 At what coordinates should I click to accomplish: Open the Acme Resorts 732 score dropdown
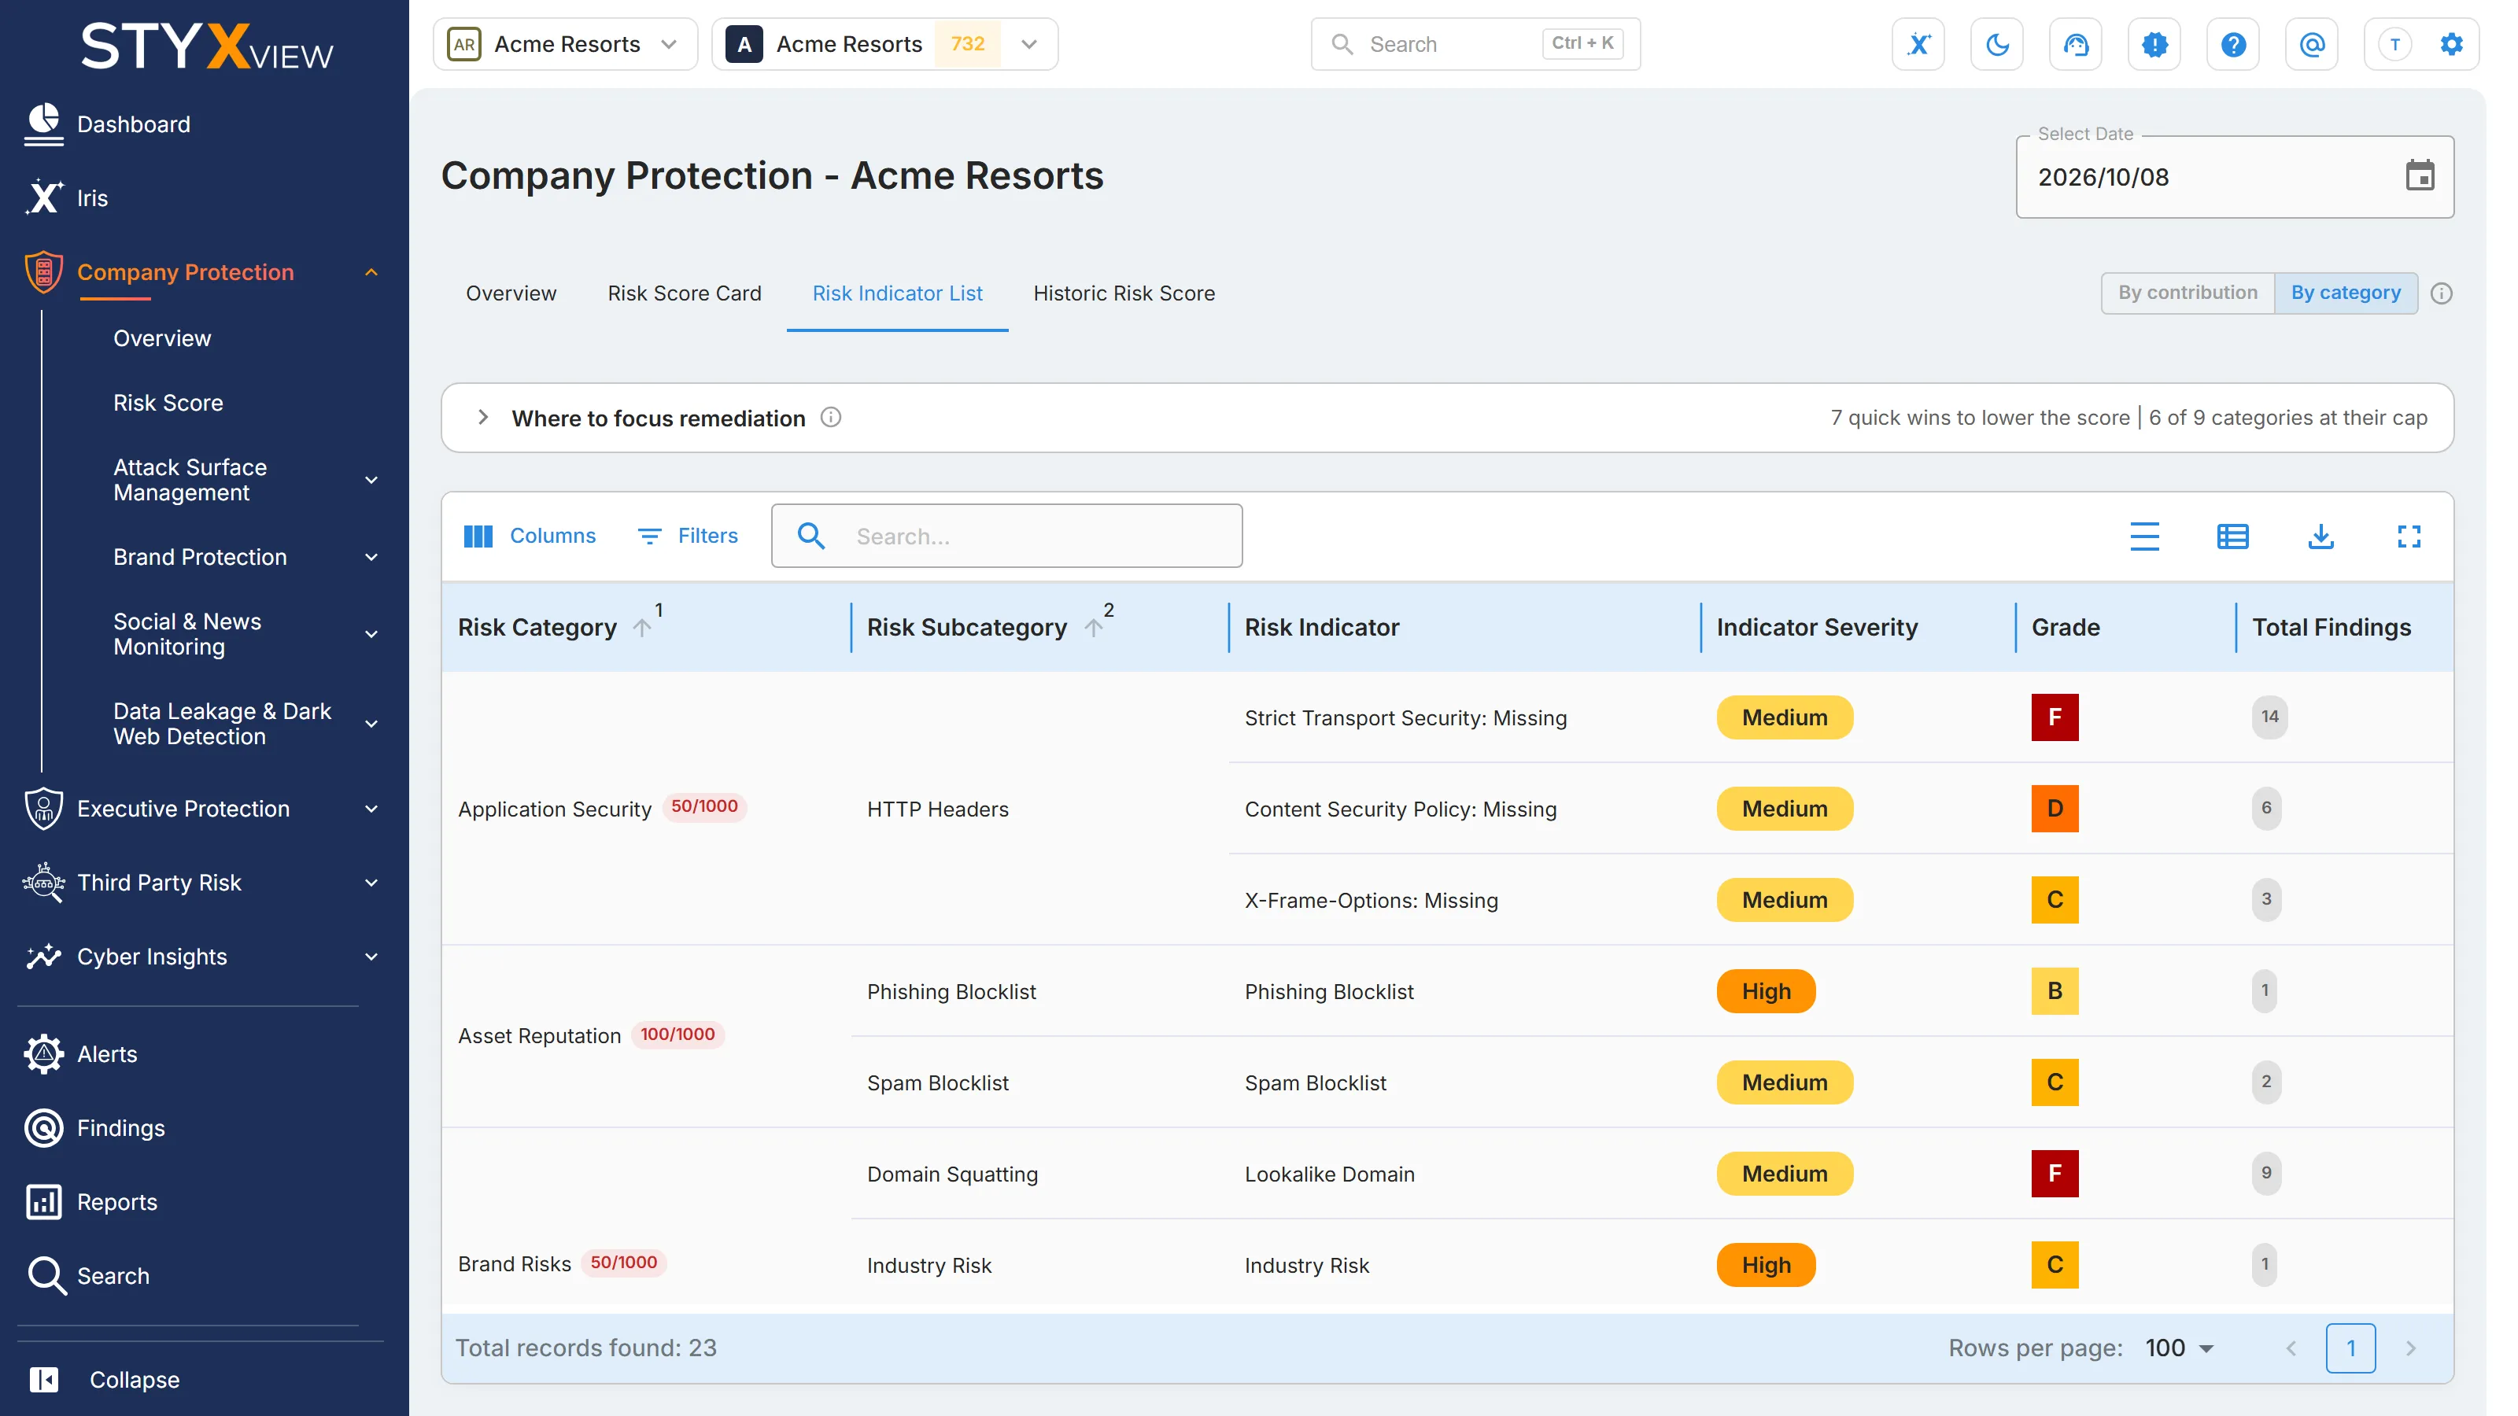[884, 44]
